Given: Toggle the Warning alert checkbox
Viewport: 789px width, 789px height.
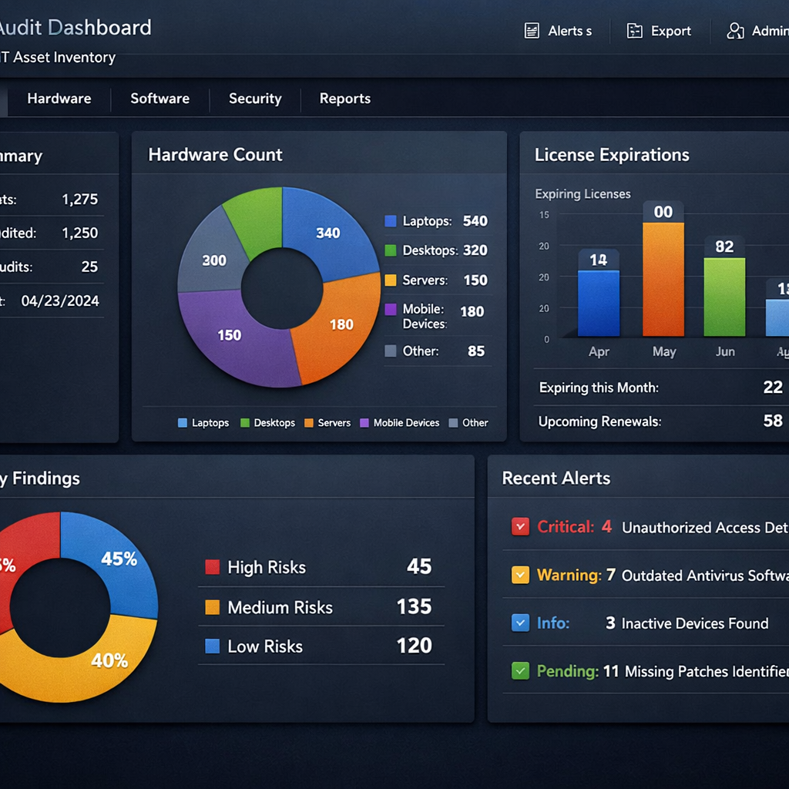Looking at the screenshot, I should click(x=520, y=575).
